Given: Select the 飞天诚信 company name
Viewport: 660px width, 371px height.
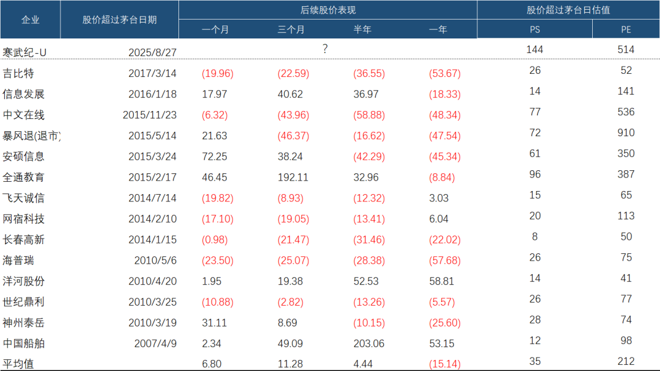Looking at the screenshot, I should (24, 198).
